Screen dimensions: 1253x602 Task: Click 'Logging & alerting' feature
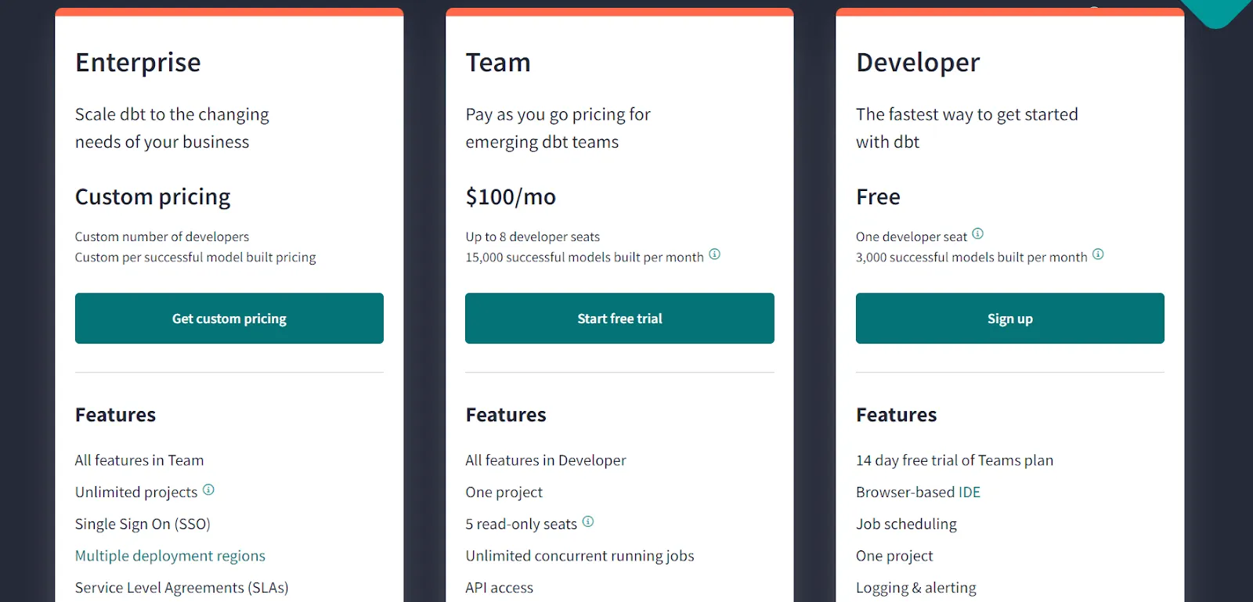[916, 588]
